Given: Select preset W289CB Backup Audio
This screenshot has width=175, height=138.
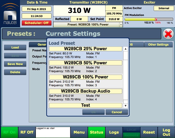Looking at the screenshot, I should (x=86, y=91).
